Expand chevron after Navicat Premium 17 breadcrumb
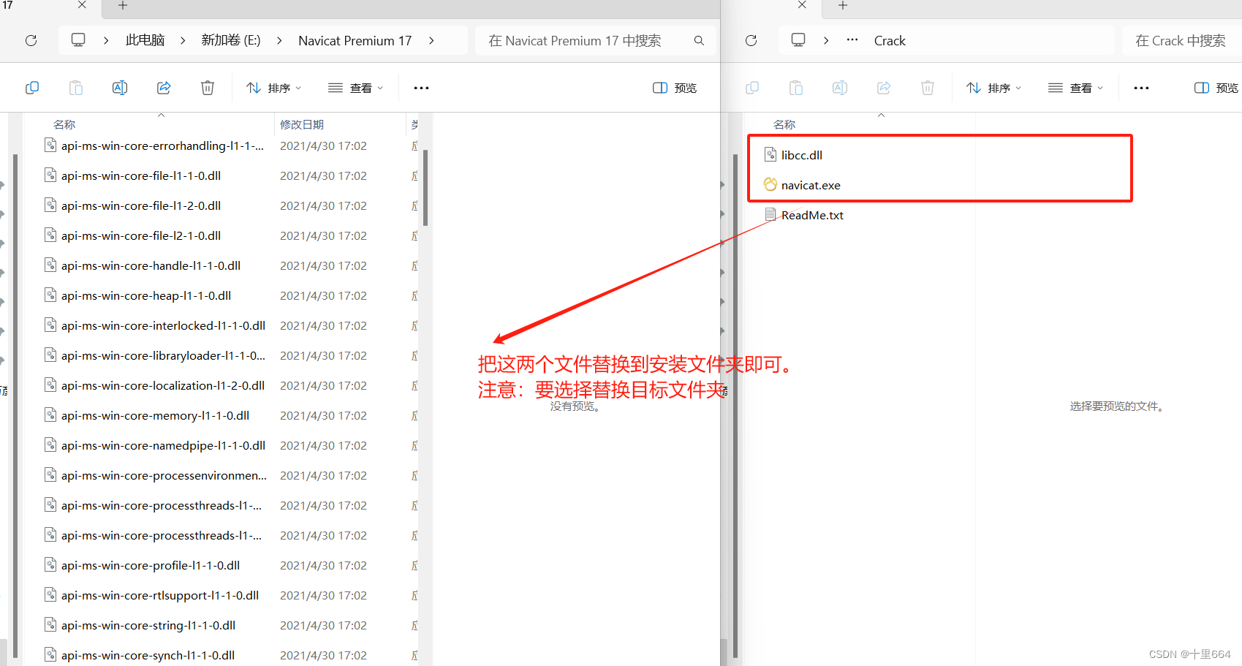The height and width of the screenshot is (666, 1242). [x=431, y=40]
